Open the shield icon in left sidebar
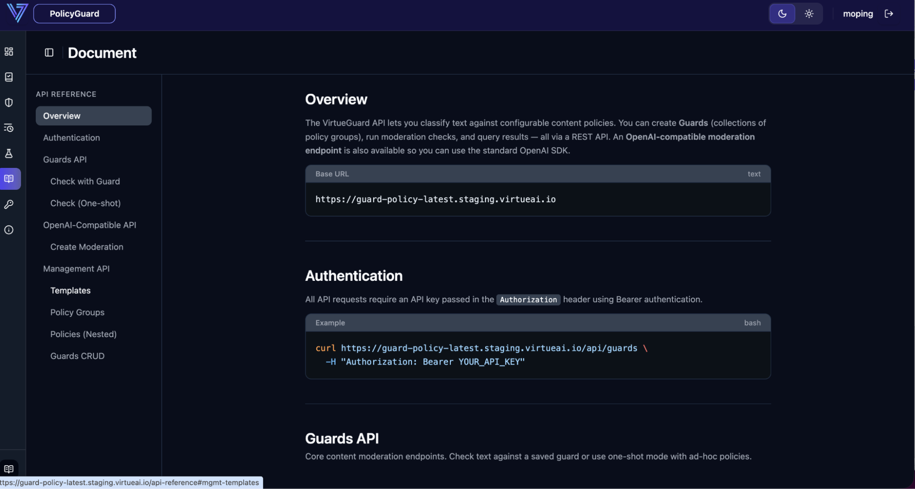The height and width of the screenshot is (489, 915). [9, 102]
